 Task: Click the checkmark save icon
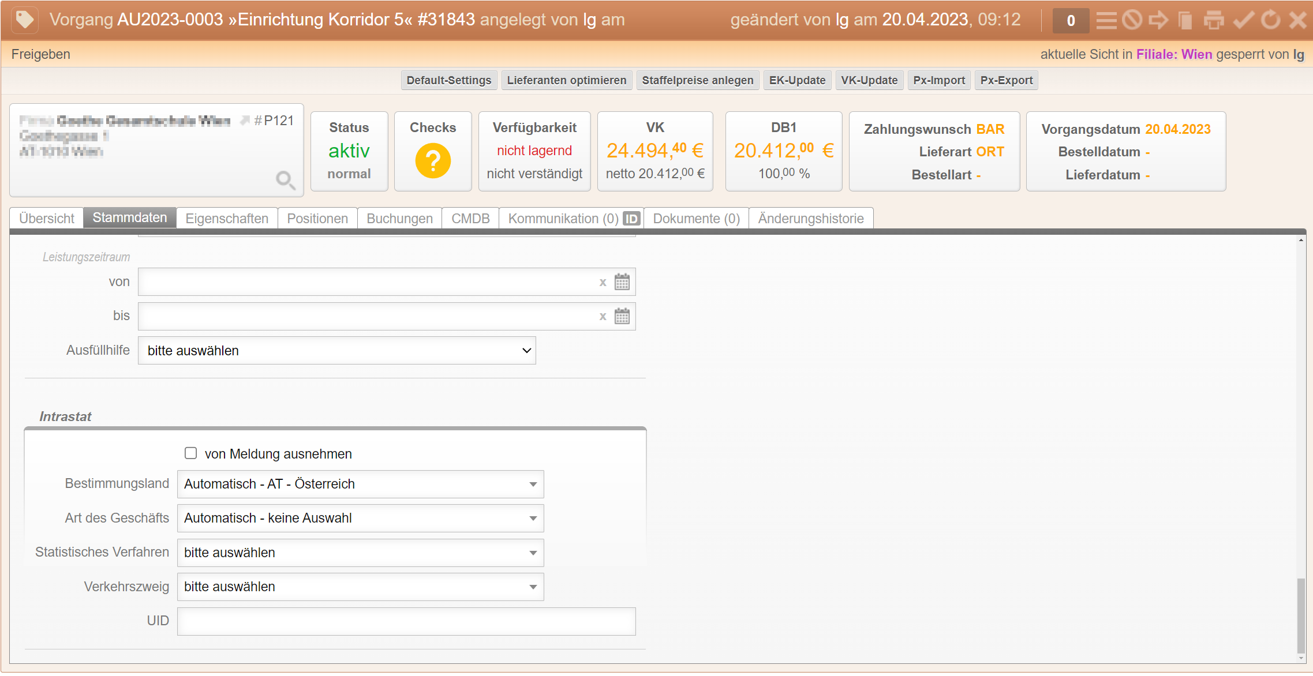click(x=1243, y=20)
